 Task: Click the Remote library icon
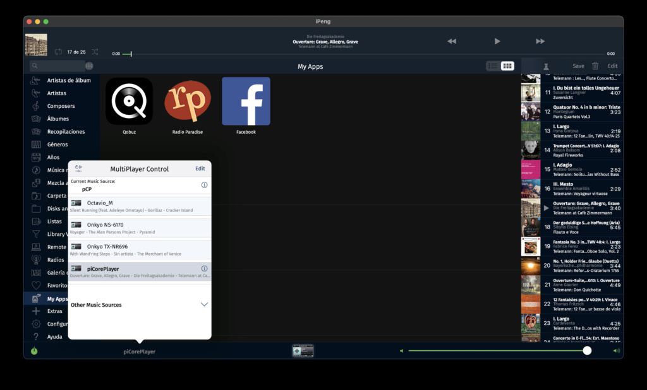coord(36,247)
